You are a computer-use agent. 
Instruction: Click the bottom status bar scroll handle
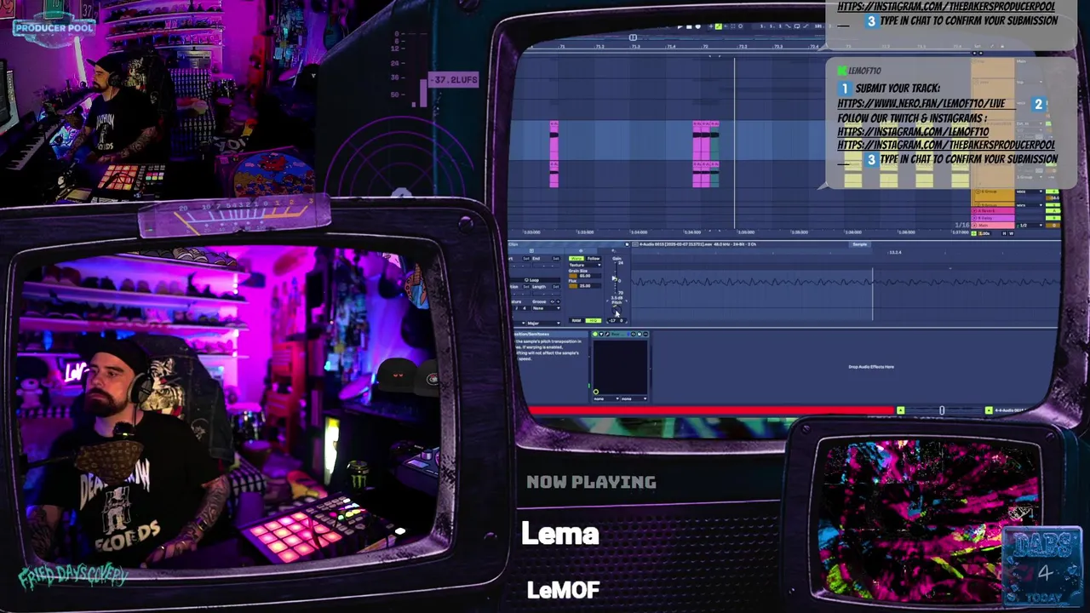click(x=942, y=410)
